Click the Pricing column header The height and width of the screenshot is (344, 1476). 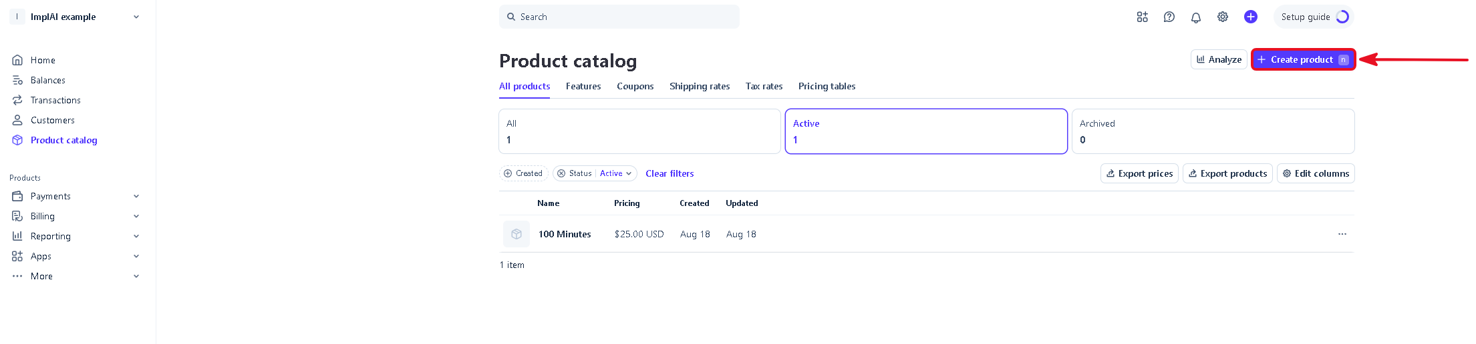point(627,203)
